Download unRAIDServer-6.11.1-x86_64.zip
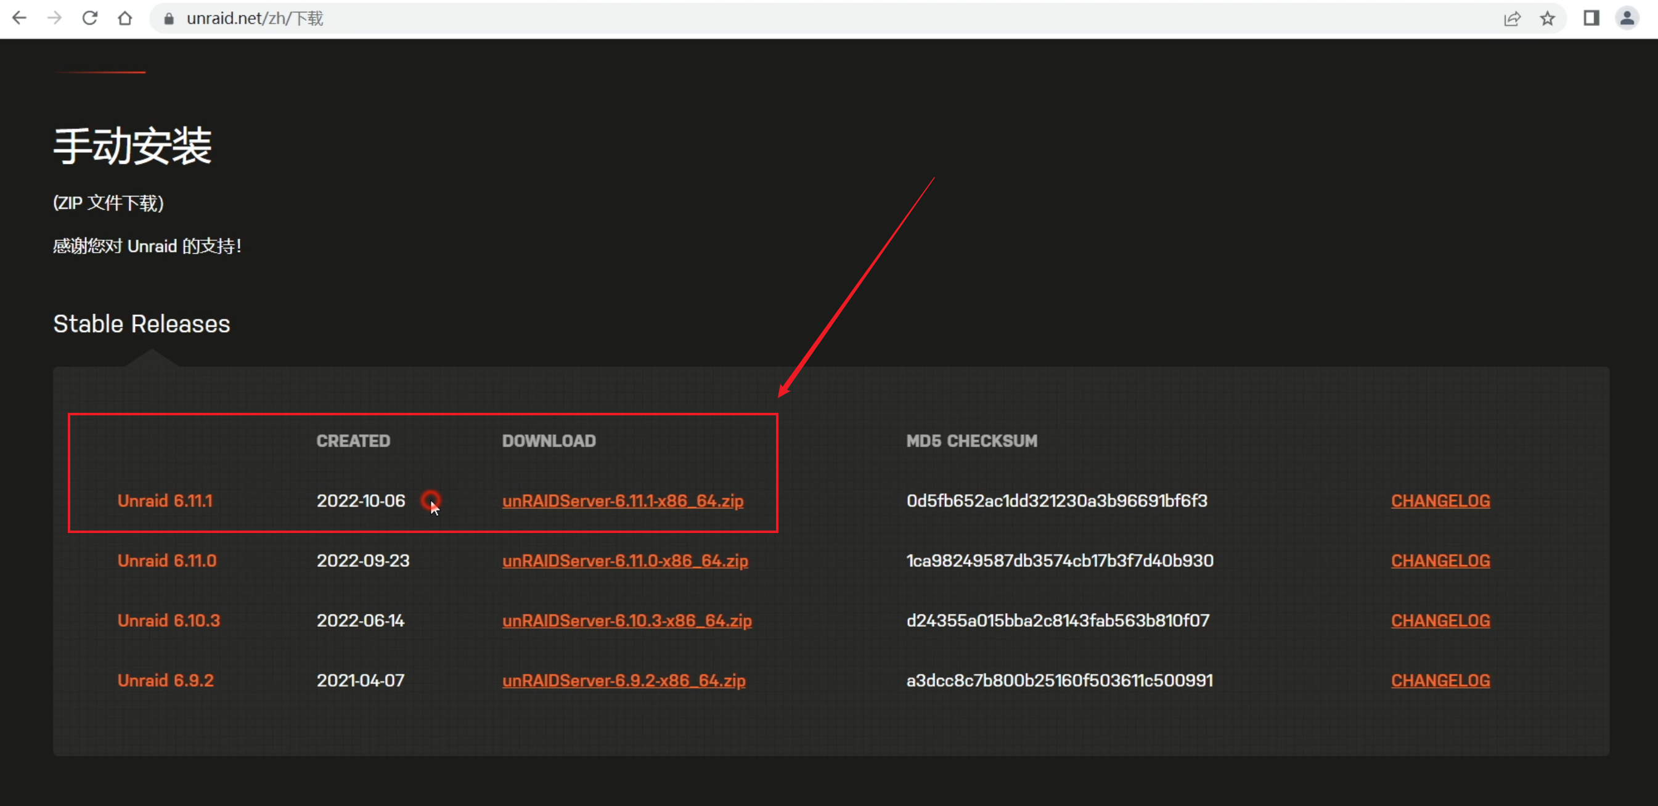Viewport: 1658px width, 806px height. [x=623, y=500]
